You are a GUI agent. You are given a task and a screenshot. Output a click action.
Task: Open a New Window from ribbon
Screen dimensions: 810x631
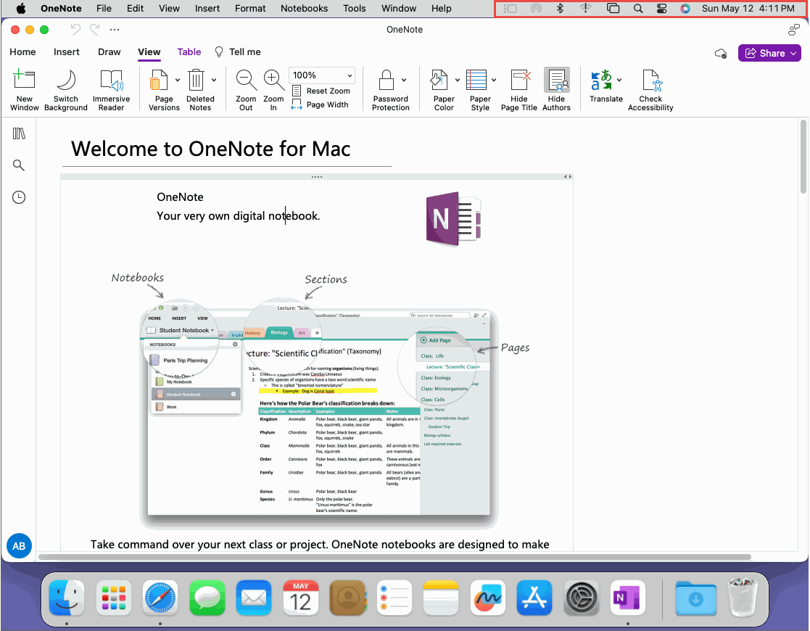(x=24, y=90)
